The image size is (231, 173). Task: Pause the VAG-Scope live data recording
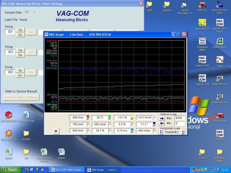pyautogui.click(x=56, y=131)
